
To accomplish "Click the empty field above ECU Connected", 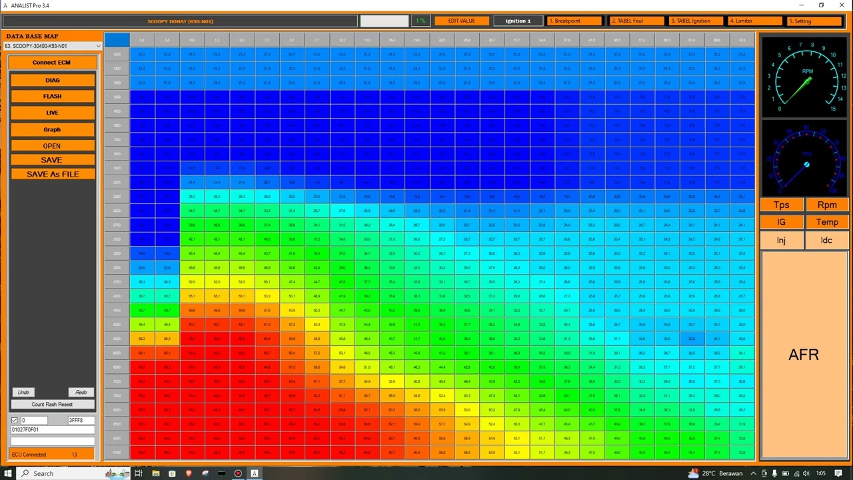I will click(53, 441).
